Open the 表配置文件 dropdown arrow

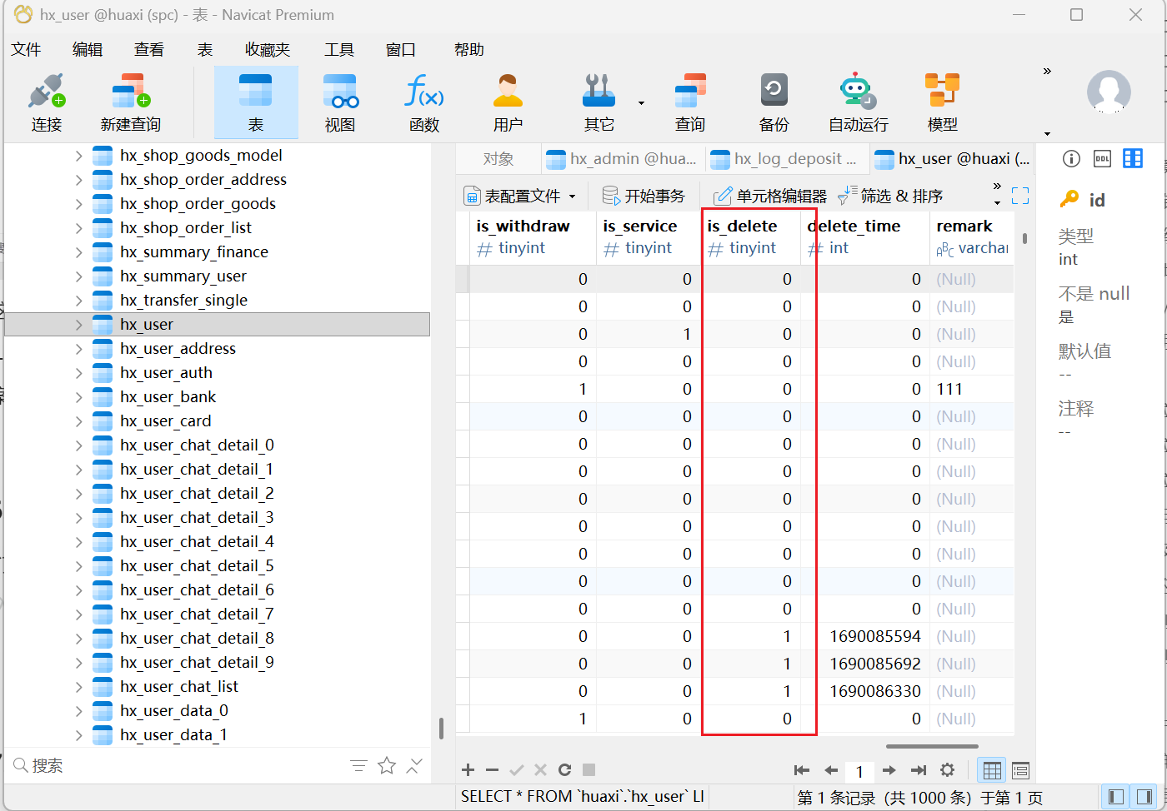coord(573,197)
